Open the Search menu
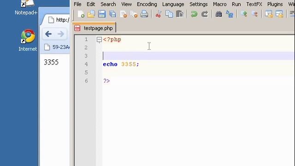The image size is (295, 166). tap(108, 4)
